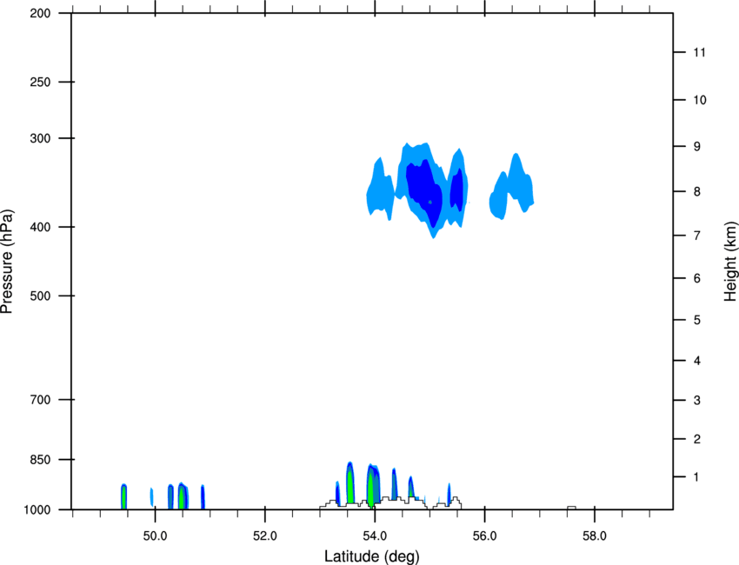Click the small terrain bump near 57.6 degrees

pos(571,508)
